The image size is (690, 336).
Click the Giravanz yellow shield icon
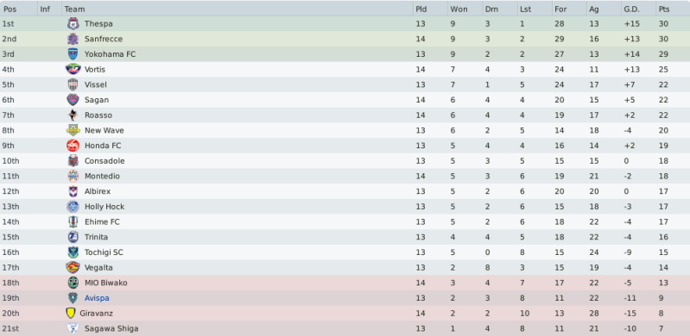[71, 313]
